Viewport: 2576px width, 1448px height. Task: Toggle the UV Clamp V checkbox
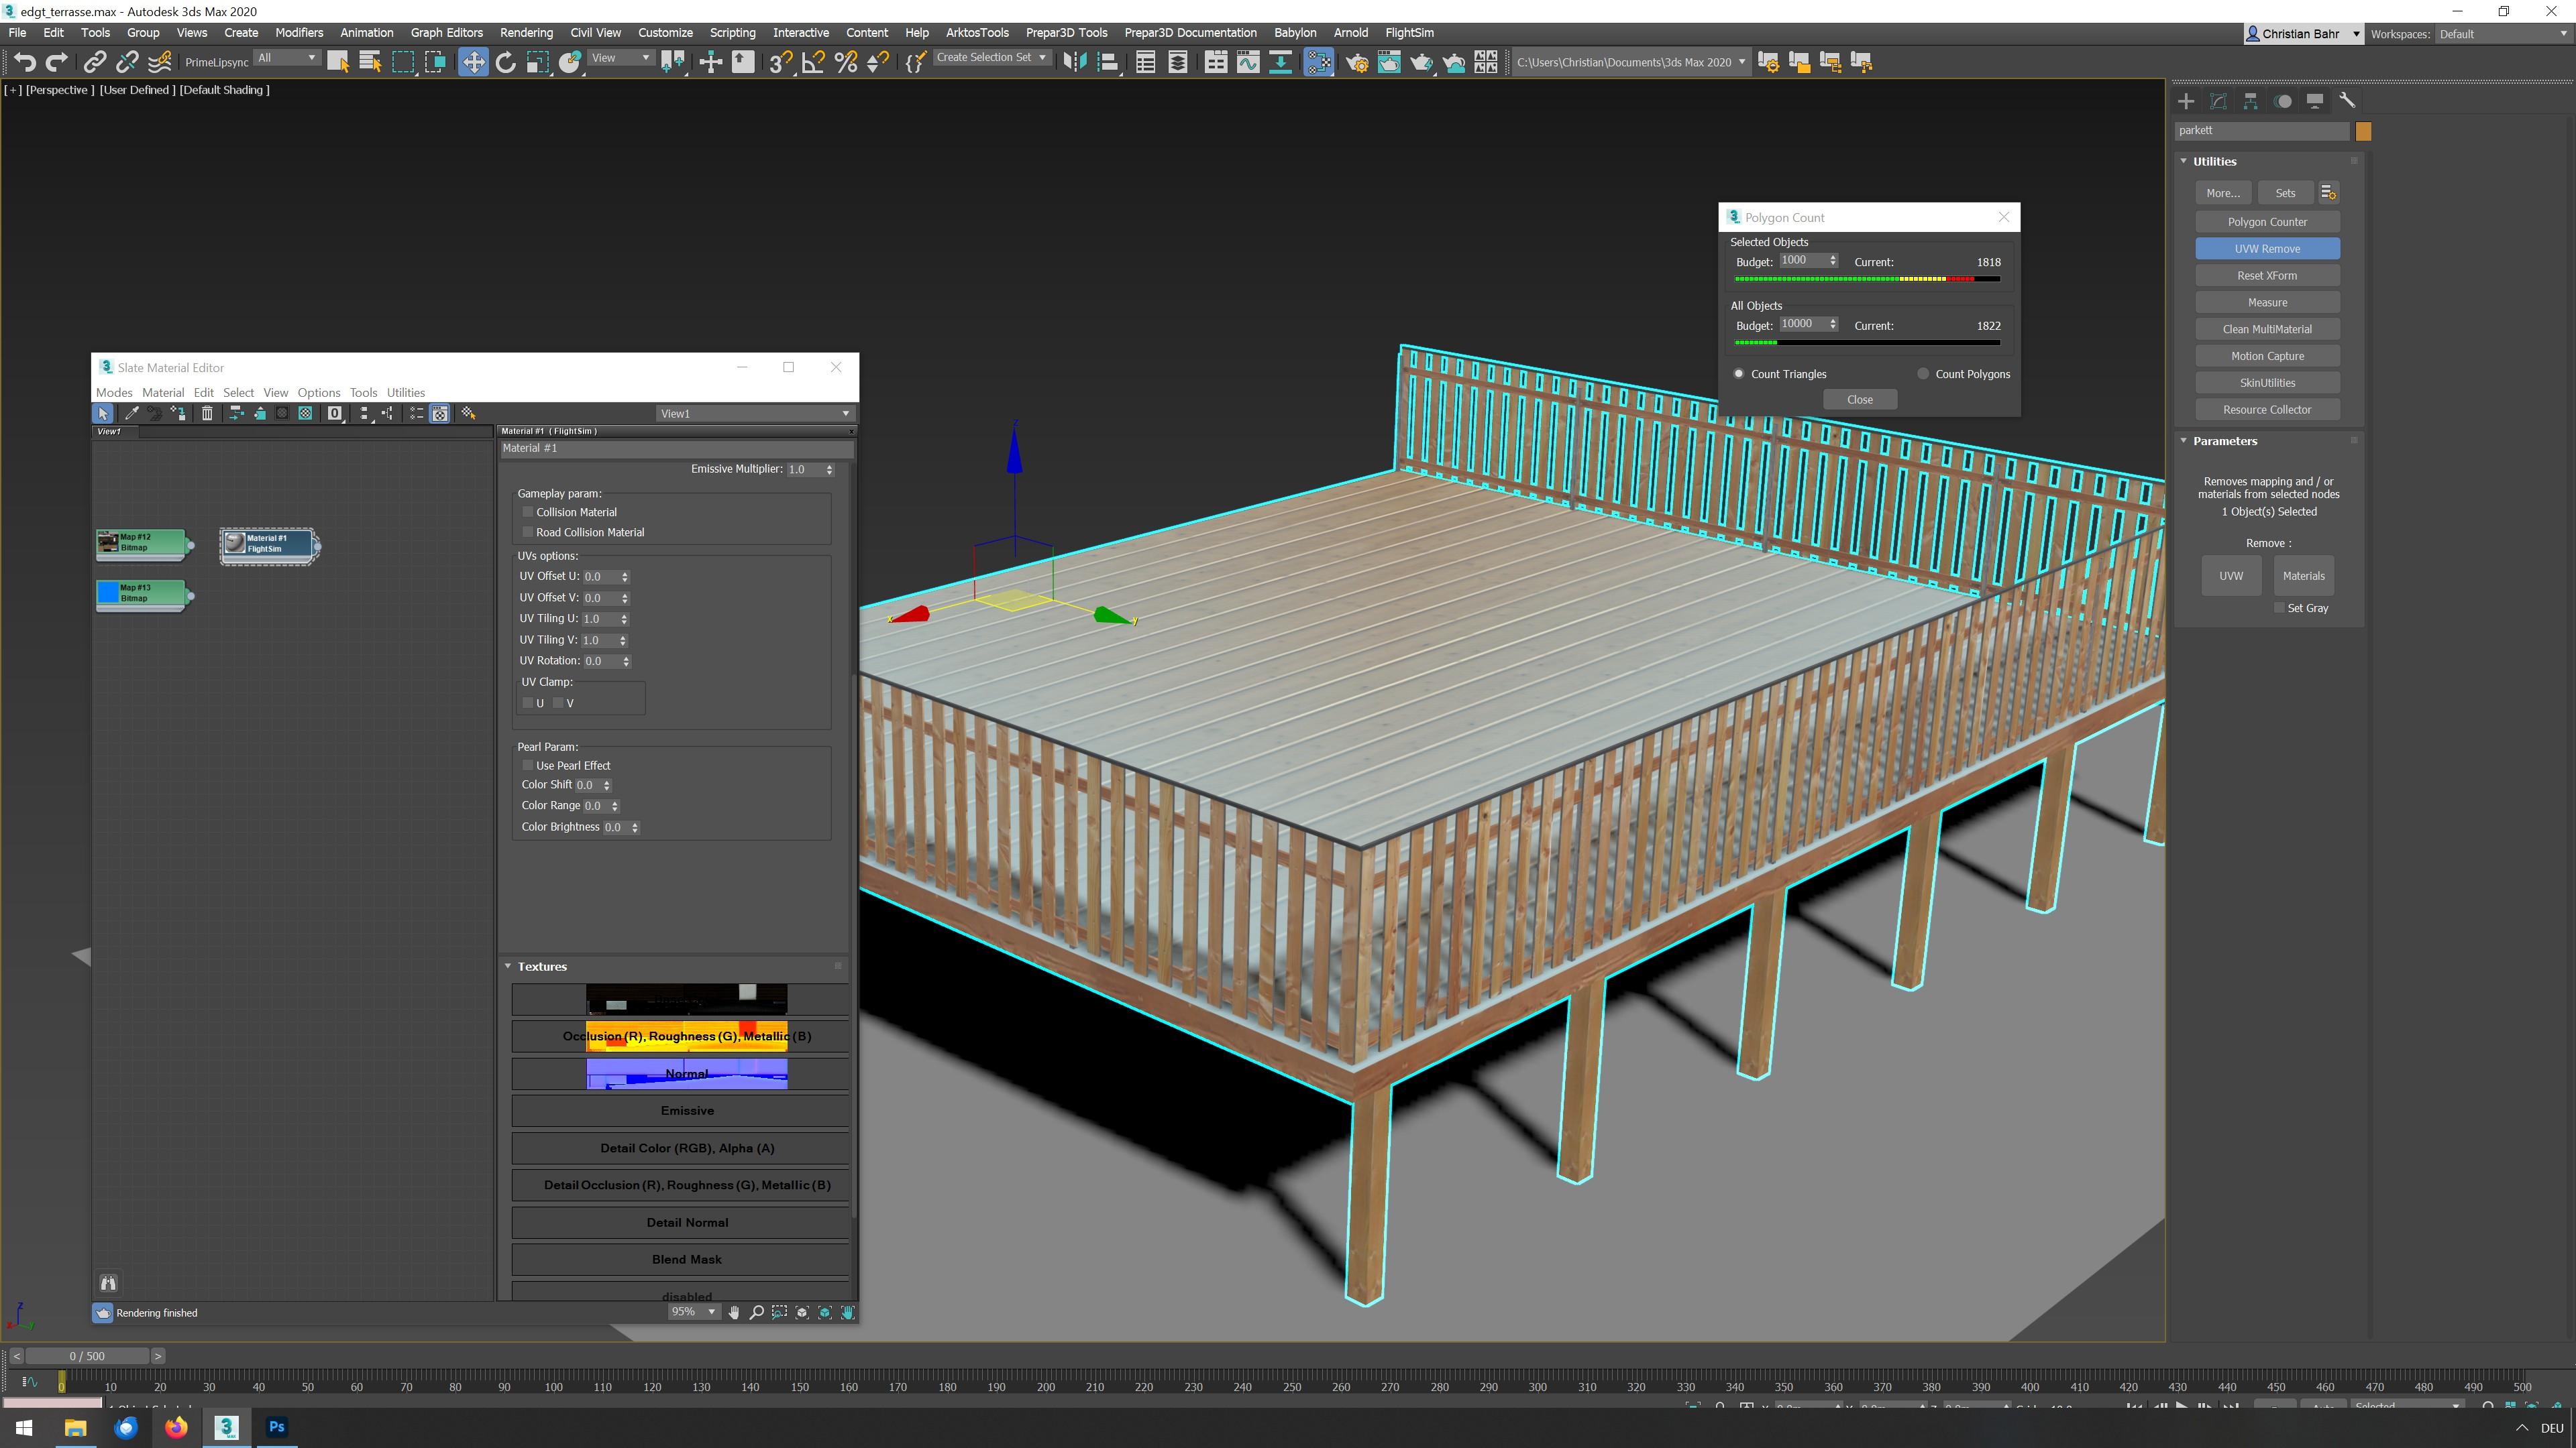pyautogui.click(x=558, y=703)
